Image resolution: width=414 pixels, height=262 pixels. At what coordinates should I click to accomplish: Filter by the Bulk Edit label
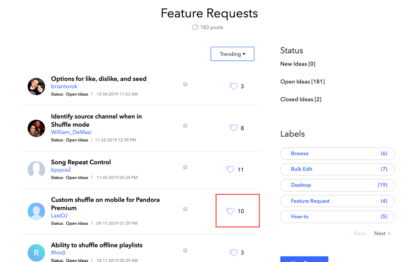[x=337, y=169]
